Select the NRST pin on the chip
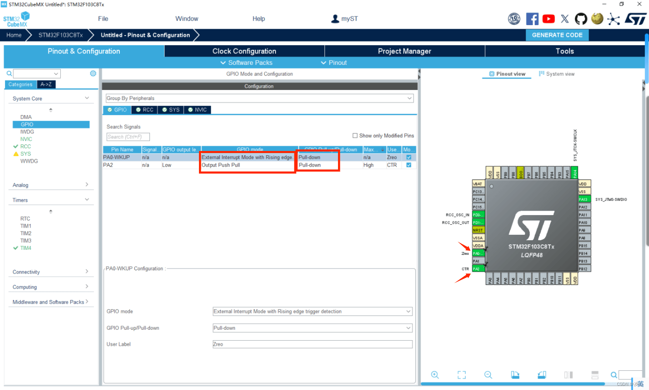Image resolution: width=649 pixels, height=390 pixels. 478,230
